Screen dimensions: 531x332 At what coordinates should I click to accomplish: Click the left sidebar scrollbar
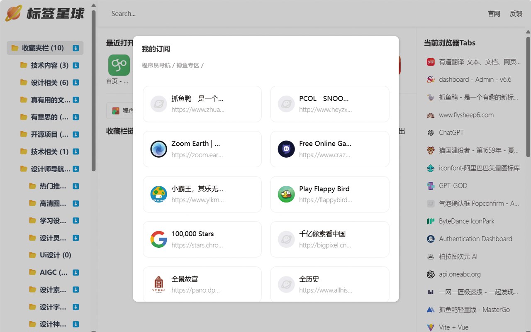[x=94, y=90]
